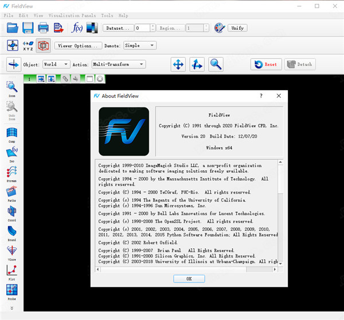Open the Tools menu
Image resolution: width=344 pixels, height=320 pixels.
[107, 16]
